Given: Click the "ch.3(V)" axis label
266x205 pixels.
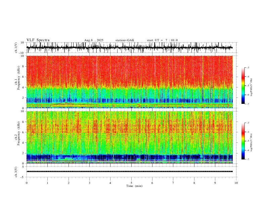Looking at the screenshot, I should point(16,172).
